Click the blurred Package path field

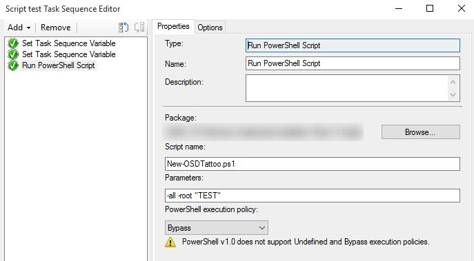click(x=264, y=132)
